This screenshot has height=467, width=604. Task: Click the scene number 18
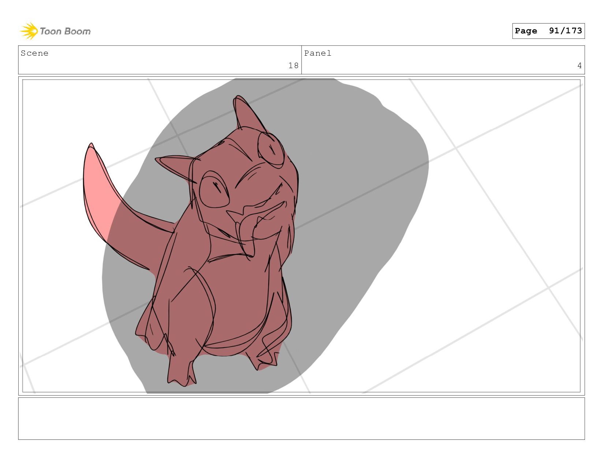(293, 66)
